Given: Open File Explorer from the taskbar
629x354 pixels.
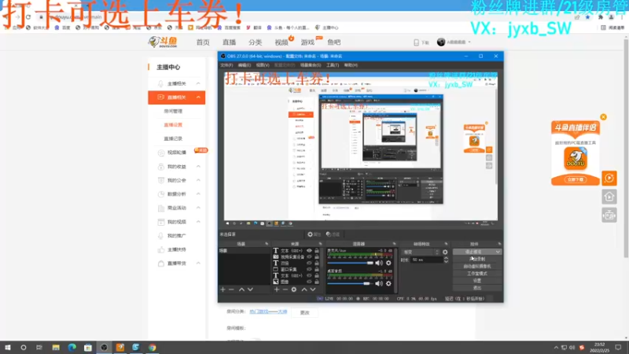Looking at the screenshot, I should [56, 347].
